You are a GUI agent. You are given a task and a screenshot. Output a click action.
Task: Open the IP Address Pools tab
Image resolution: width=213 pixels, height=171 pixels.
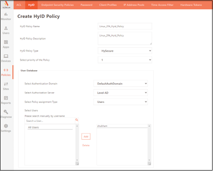click(134, 5)
